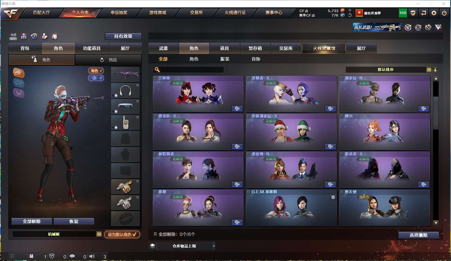Viewport: 451px width, 261px height.
Task: Open 游戏商城 in top menu
Action: click(158, 13)
